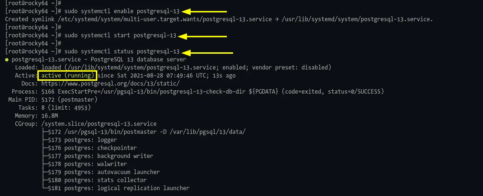Click the sudo systemctl status postgresql-13 command
This screenshot has height=196, width=483.
point(122,52)
